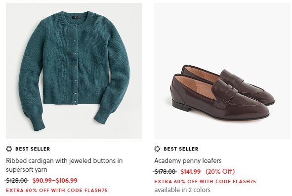Open the brown penny loafers product image
The image size is (292, 196).
coord(222,71)
